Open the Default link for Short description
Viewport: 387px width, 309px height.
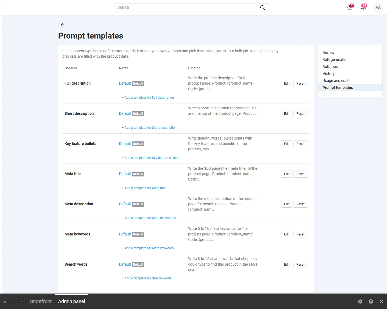(x=125, y=113)
